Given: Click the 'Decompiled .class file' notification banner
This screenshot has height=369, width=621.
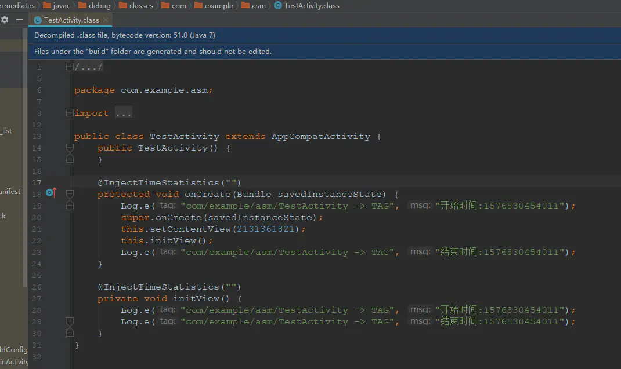Looking at the screenshot, I should tap(325, 35).
